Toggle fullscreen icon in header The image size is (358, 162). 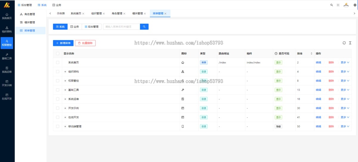click(x=338, y=5)
